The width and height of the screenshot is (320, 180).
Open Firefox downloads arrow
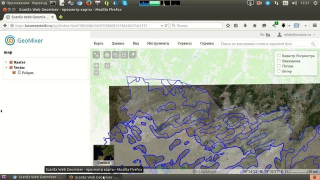245,25
